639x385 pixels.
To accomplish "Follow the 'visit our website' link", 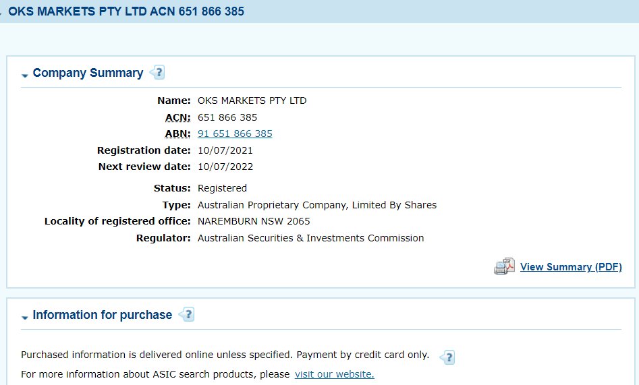I will tap(334, 374).
